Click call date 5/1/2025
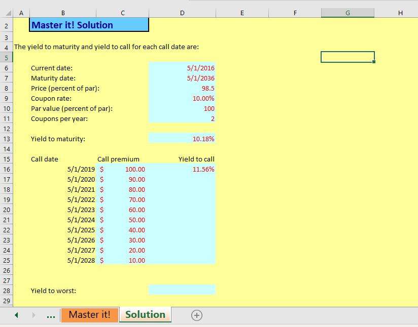 coord(81,230)
